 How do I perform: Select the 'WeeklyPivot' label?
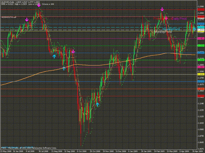(x=171, y=29)
